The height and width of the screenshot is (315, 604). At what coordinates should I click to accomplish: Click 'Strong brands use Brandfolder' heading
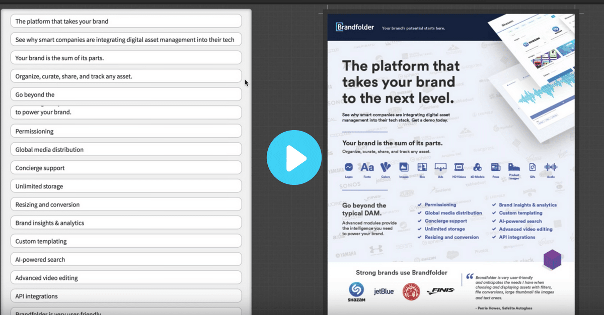click(402, 273)
